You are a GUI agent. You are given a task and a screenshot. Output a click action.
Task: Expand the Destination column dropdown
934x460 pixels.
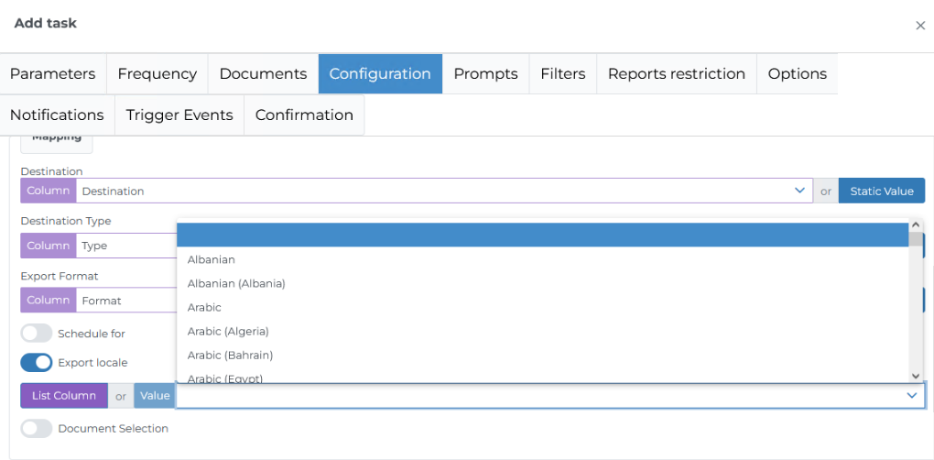[799, 191]
